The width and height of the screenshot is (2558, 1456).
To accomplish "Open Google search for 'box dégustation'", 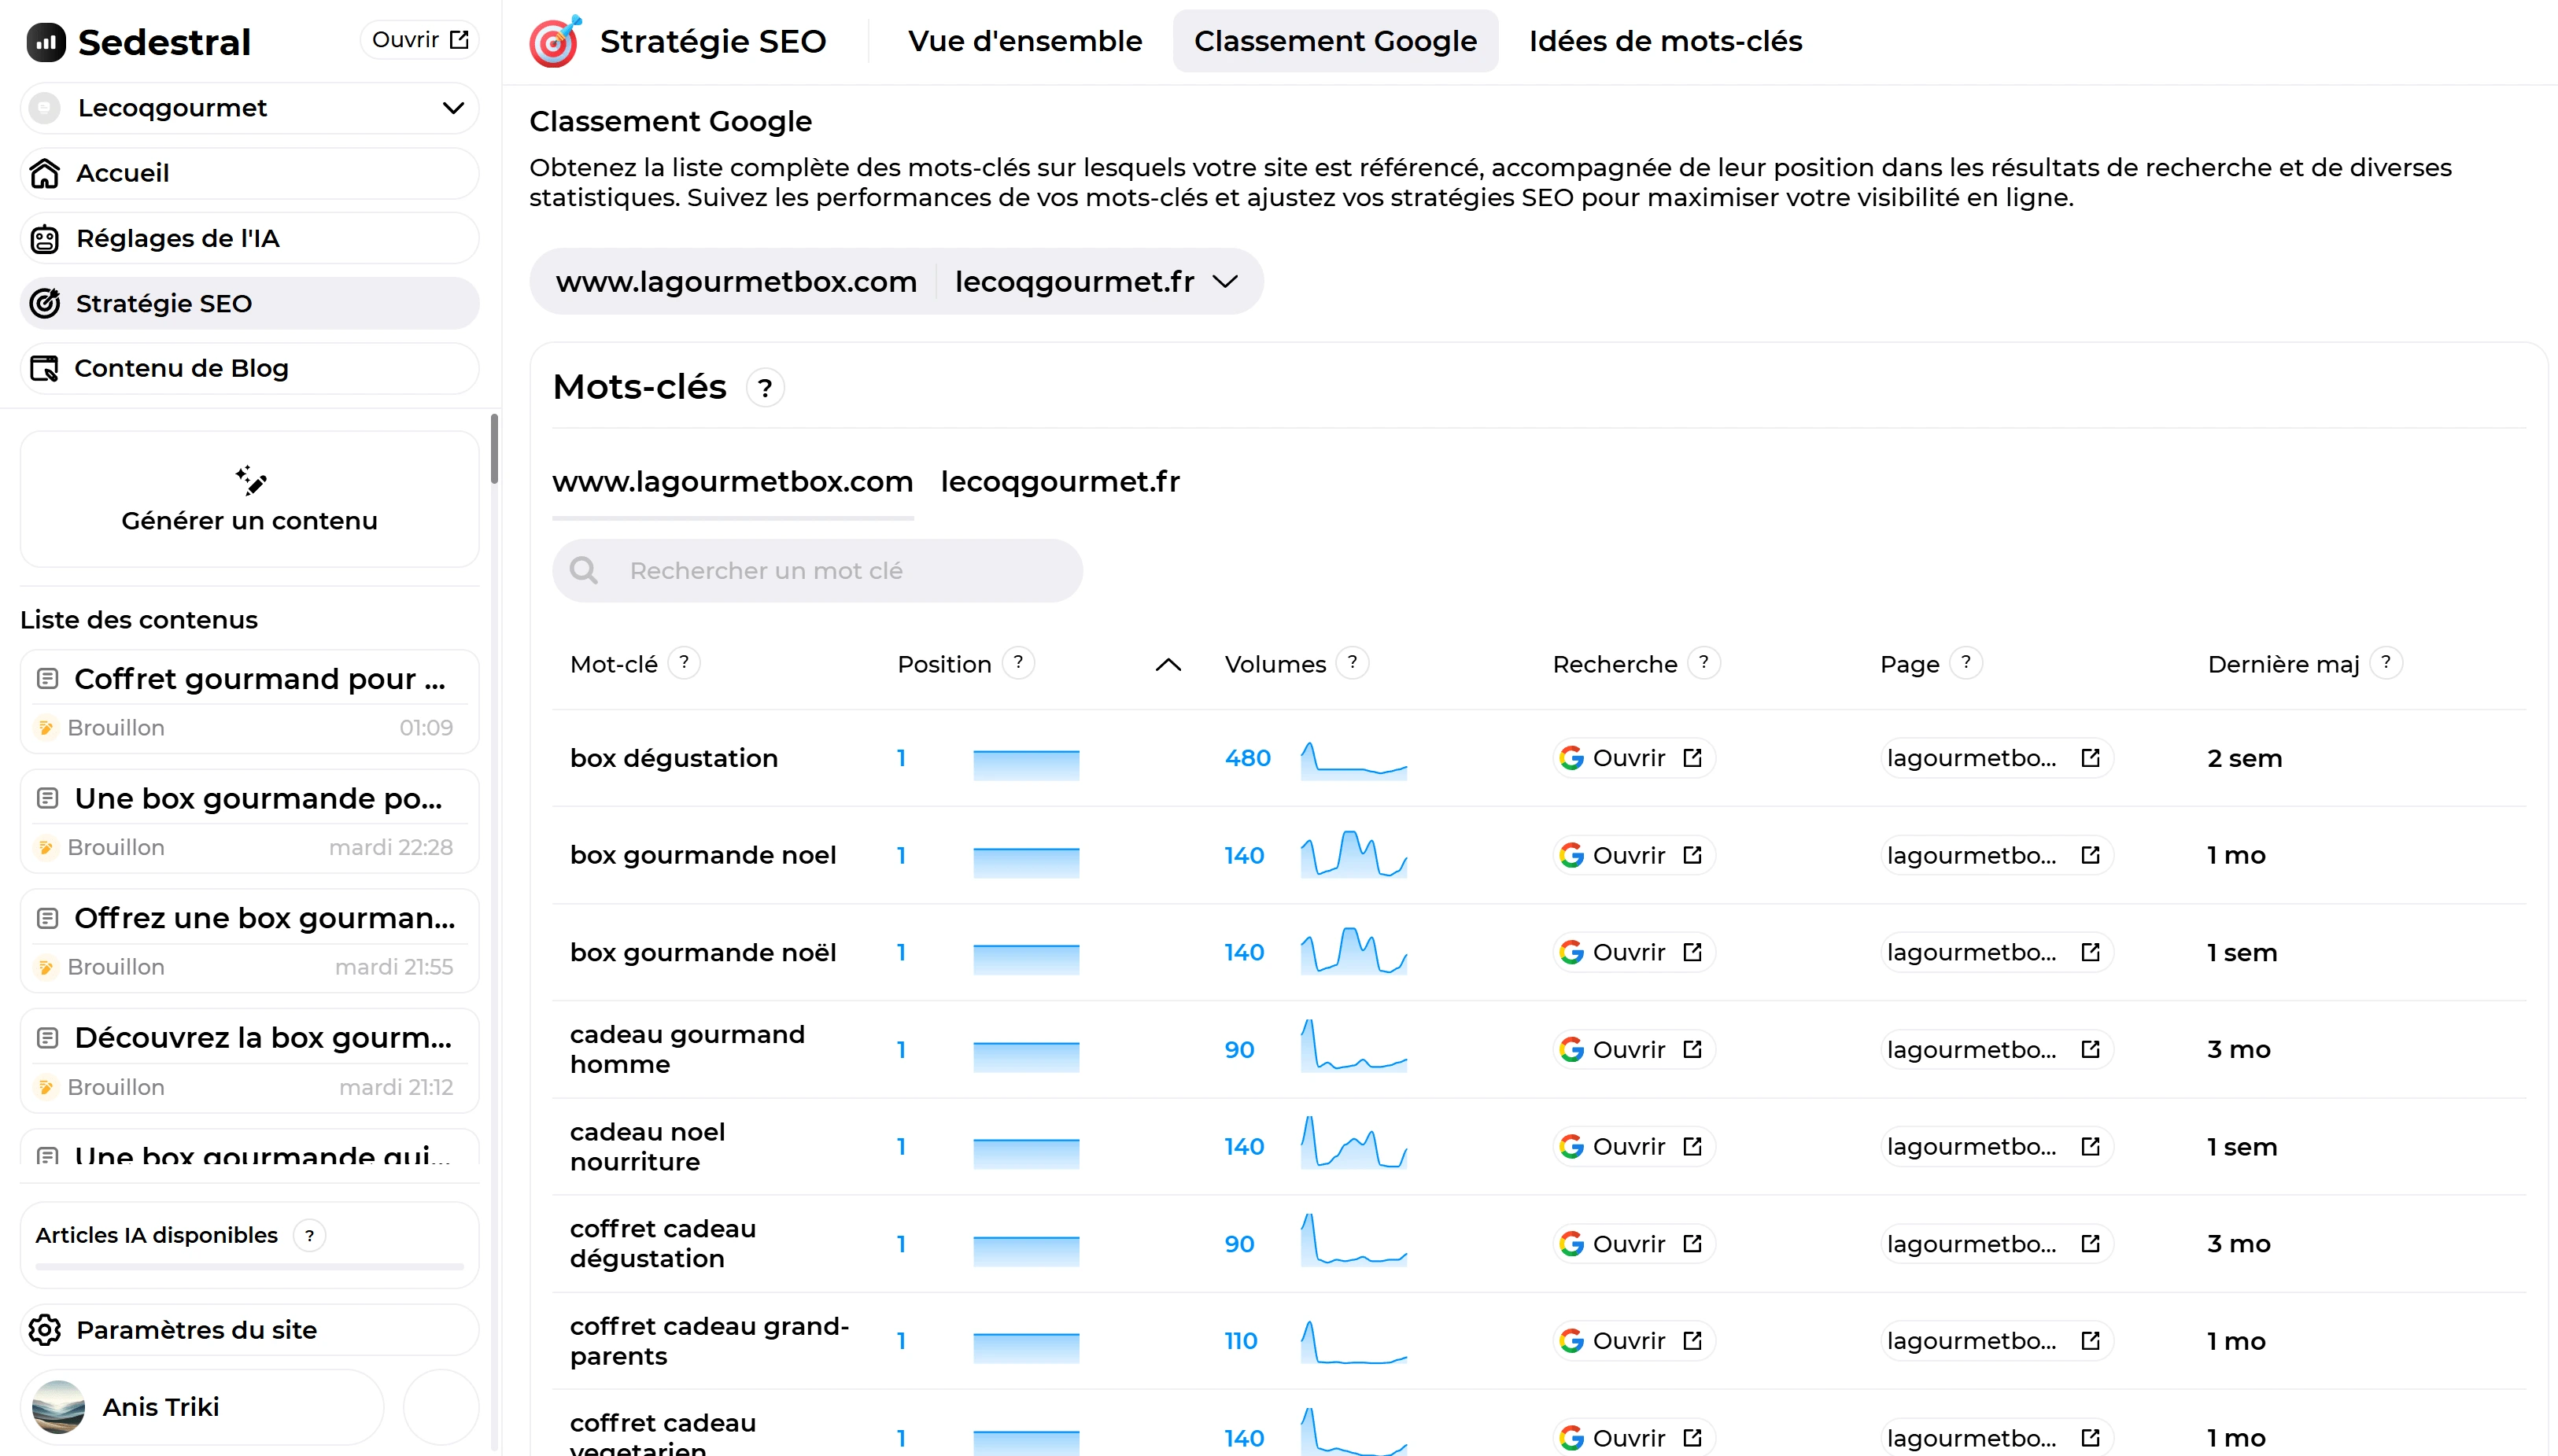I will tap(1633, 758).
